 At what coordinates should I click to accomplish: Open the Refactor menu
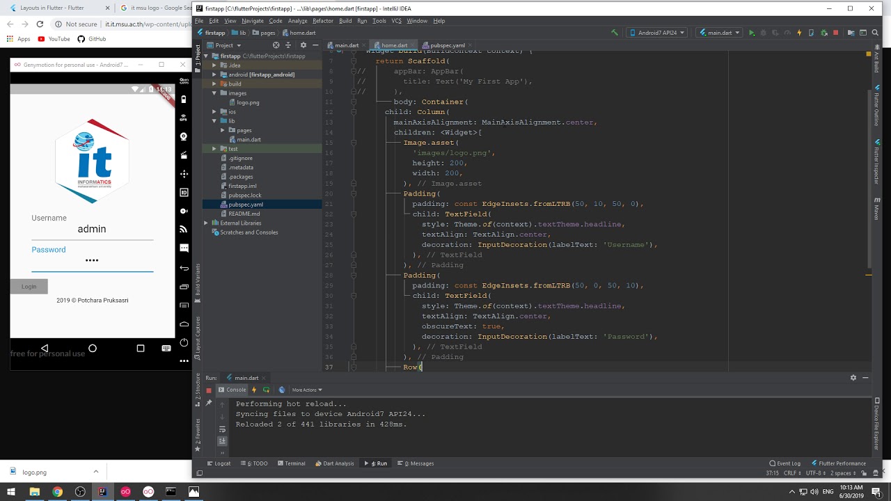322,21
